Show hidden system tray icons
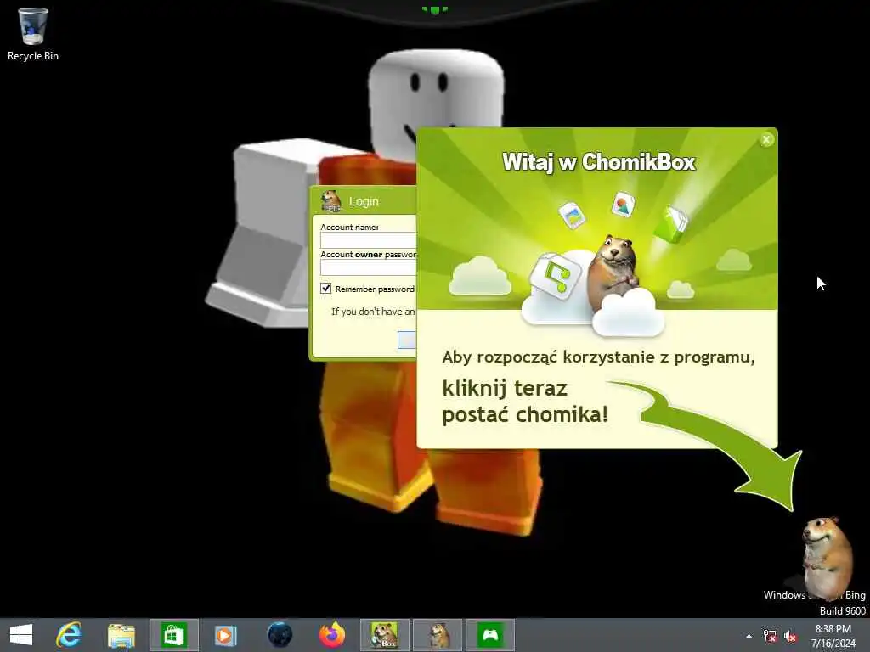The image size is (870, 652). tap(749, 636)
